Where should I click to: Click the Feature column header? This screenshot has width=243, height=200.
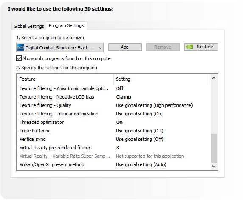[x=65, y=79]
